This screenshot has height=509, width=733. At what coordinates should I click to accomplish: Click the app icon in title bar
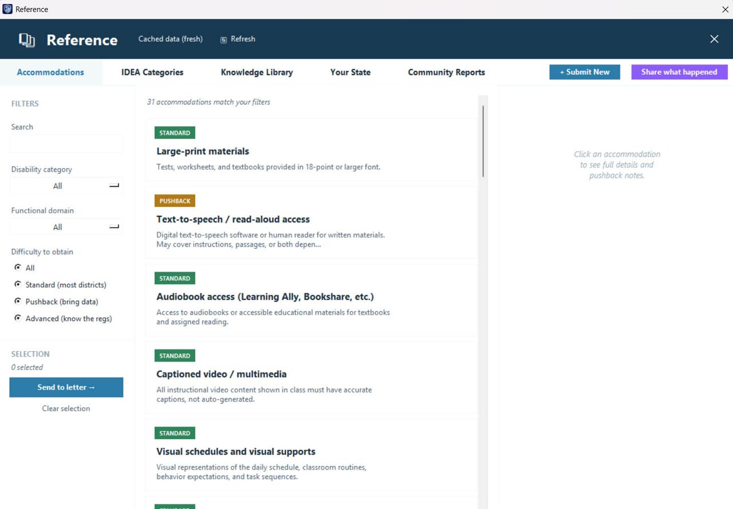pos(7,9)
